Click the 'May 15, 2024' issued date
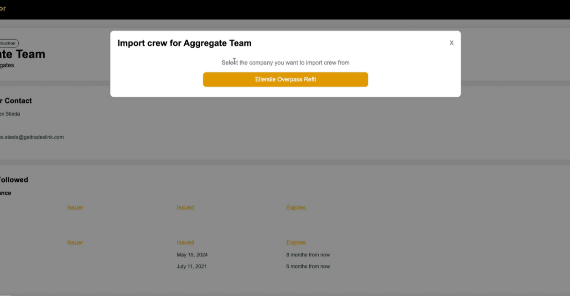The width and height of the screenshot is (570, 296). point(192,255)
